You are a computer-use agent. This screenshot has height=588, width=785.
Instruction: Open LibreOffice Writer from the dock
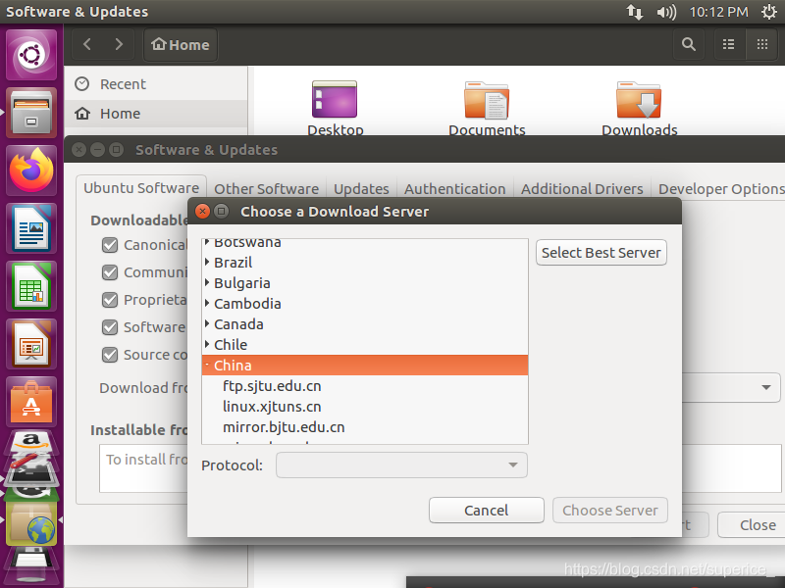pos(31,228)
